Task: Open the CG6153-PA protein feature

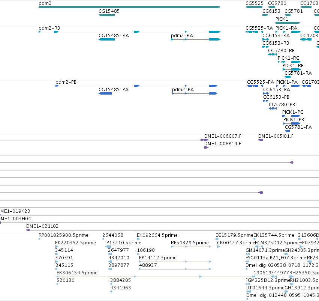Action: pos(266,93)
